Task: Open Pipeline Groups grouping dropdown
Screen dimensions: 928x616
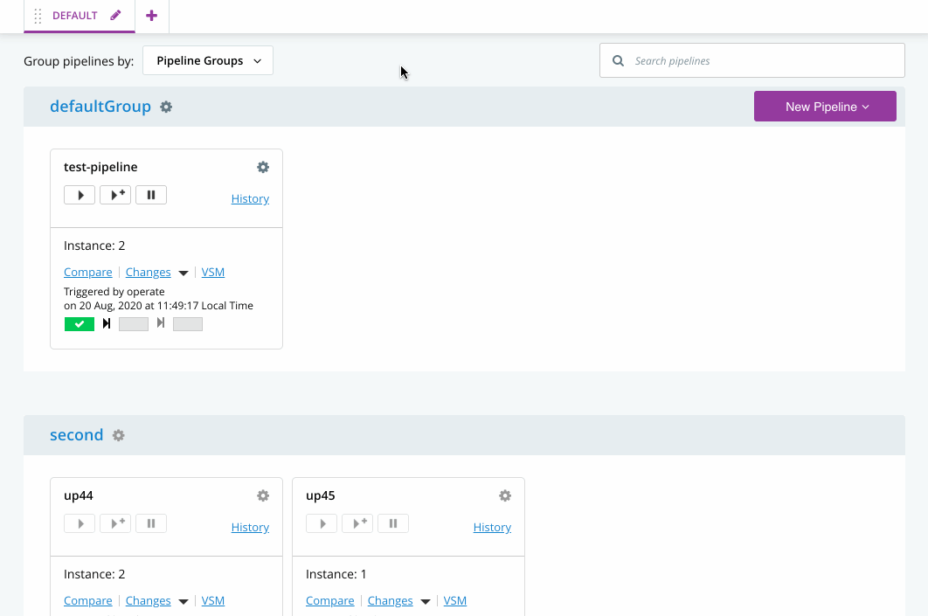Action: point(208,61)
